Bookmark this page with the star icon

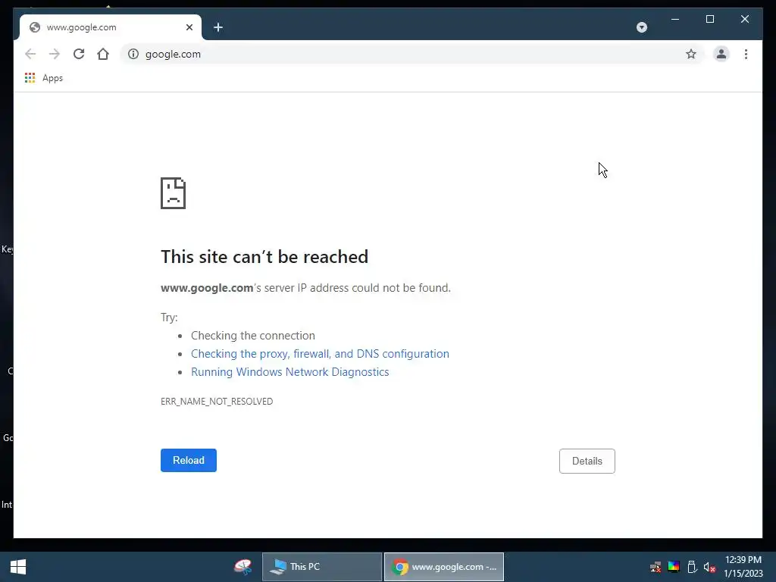691,54
